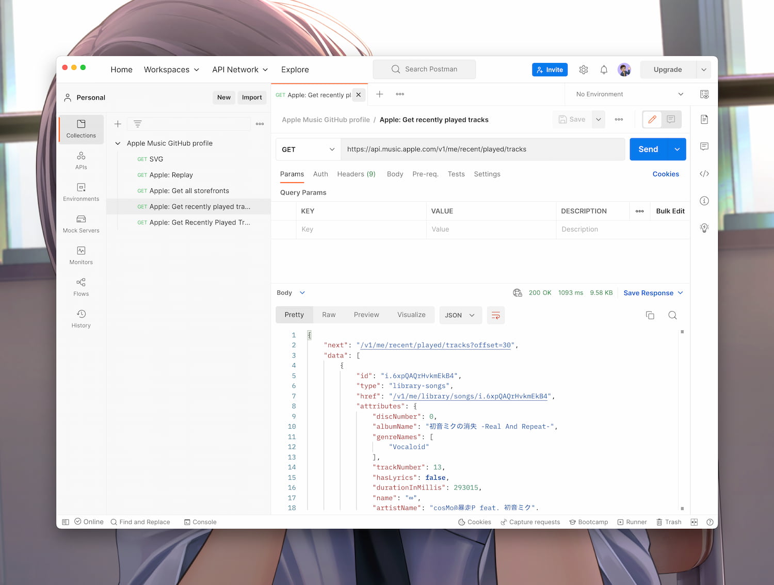Open the Upgrade dropdown arrow
Screen dimensions: 774x585
click(704, 70)
